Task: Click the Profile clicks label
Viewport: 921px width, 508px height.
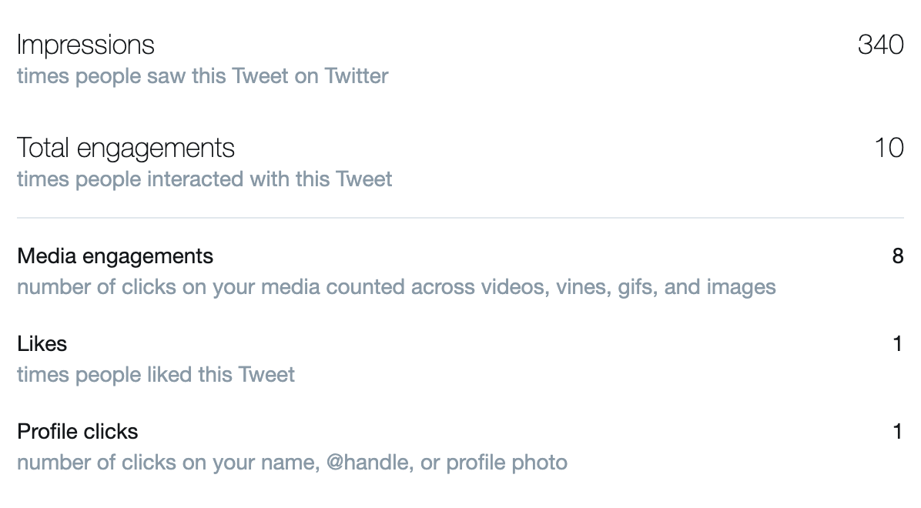Action: pos(77,431)
